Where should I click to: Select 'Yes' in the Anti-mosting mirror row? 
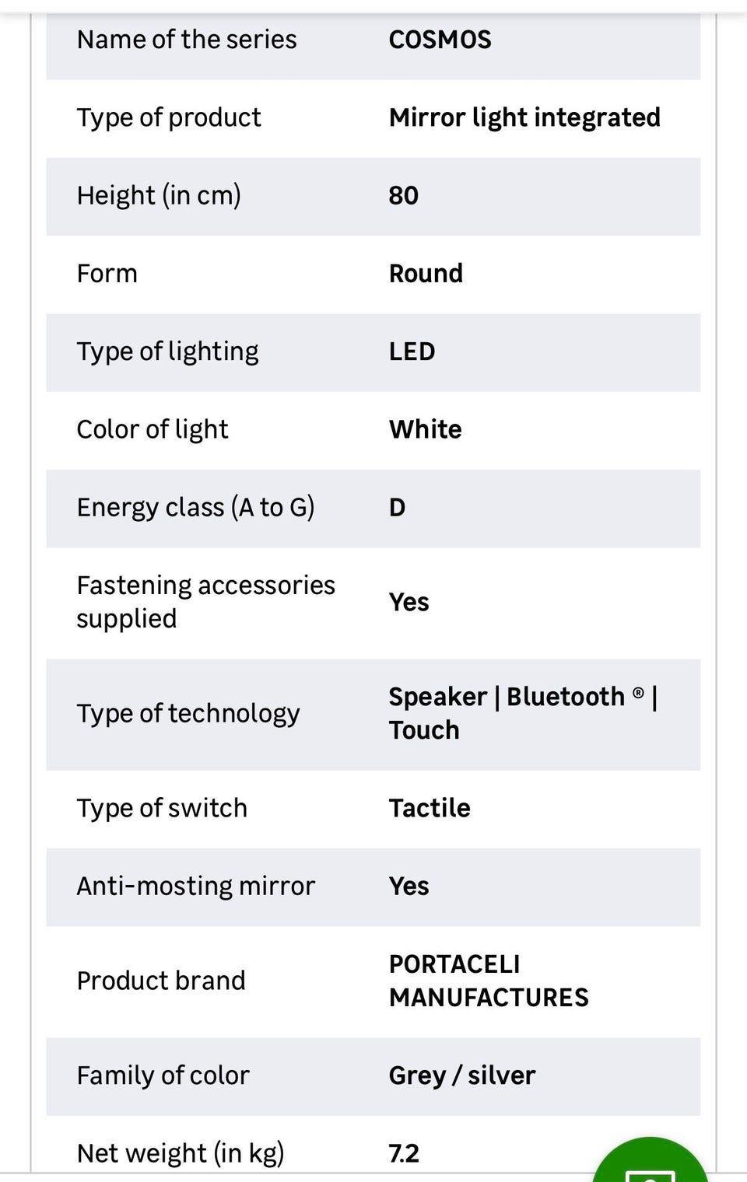click(x=409, y=886)
